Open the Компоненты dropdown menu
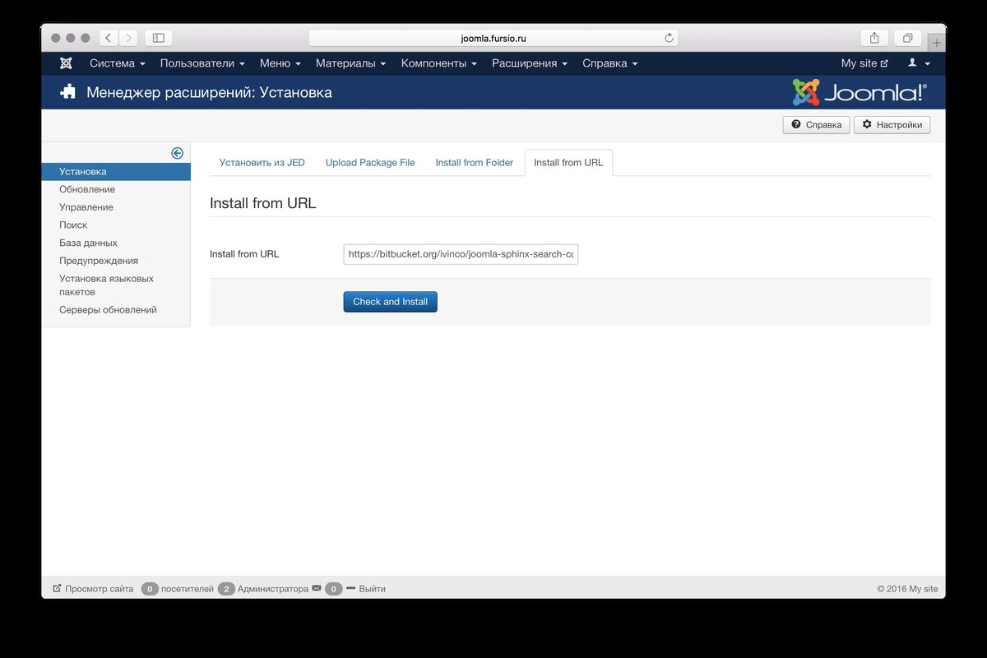Viewport: 987px width, 658px height. click(x=439, y=63)
